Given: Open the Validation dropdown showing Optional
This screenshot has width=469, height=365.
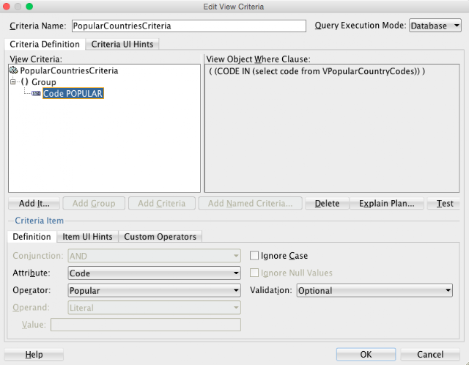Looking at the screenshot, I should (x=374, y=290).
